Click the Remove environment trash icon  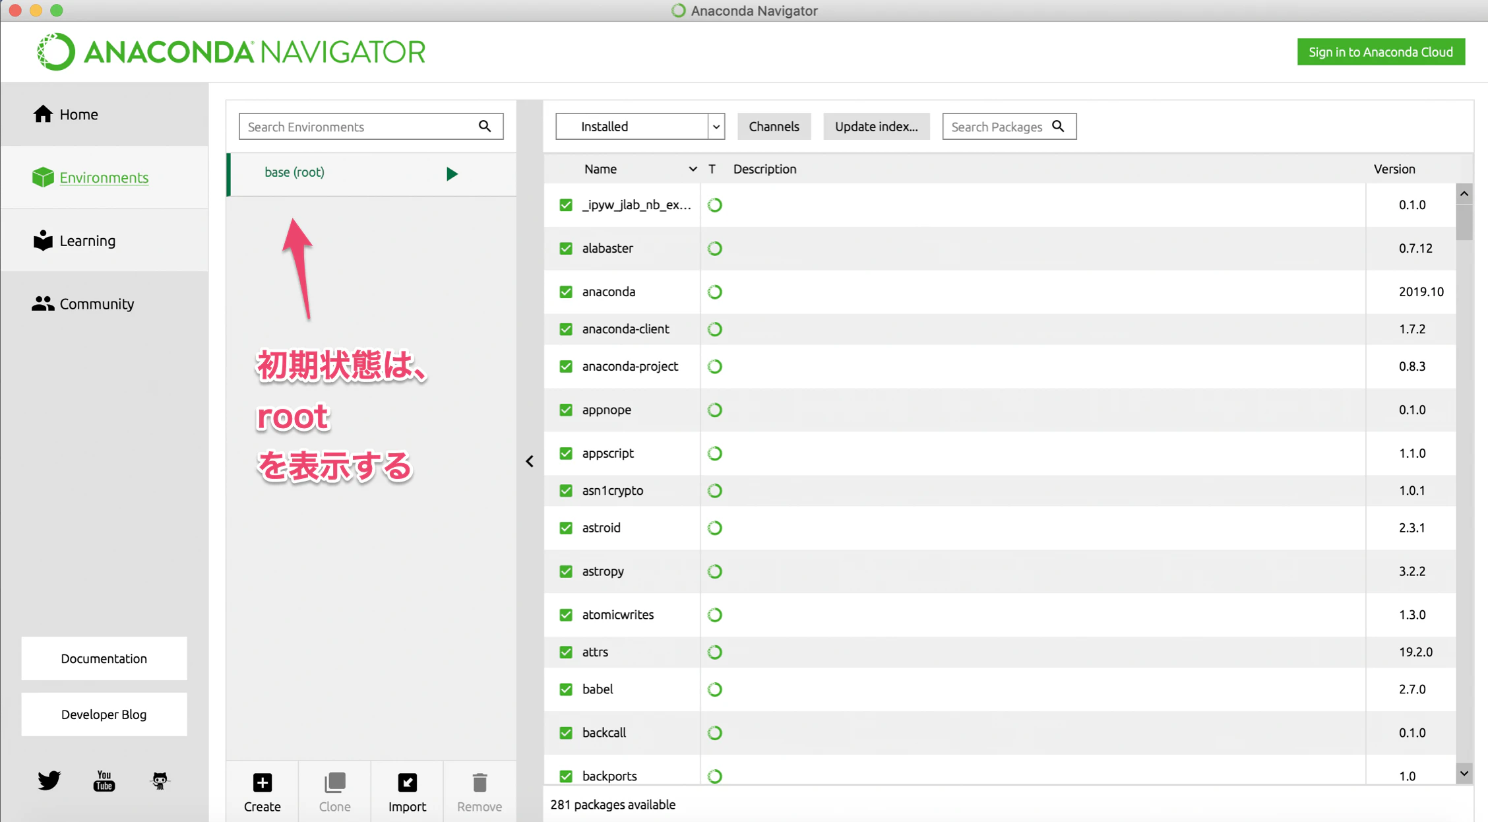[x=480, y=782]
